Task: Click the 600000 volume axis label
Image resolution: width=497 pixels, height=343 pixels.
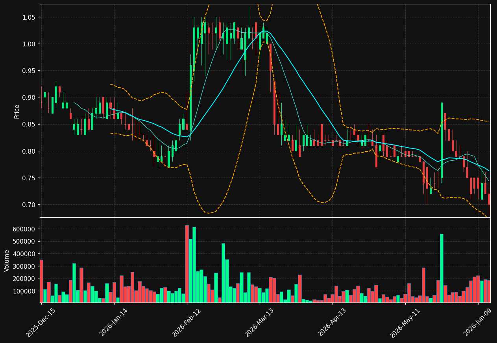Action: tap(24, 229)
